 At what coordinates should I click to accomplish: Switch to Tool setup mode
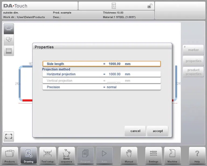[47, 155]
